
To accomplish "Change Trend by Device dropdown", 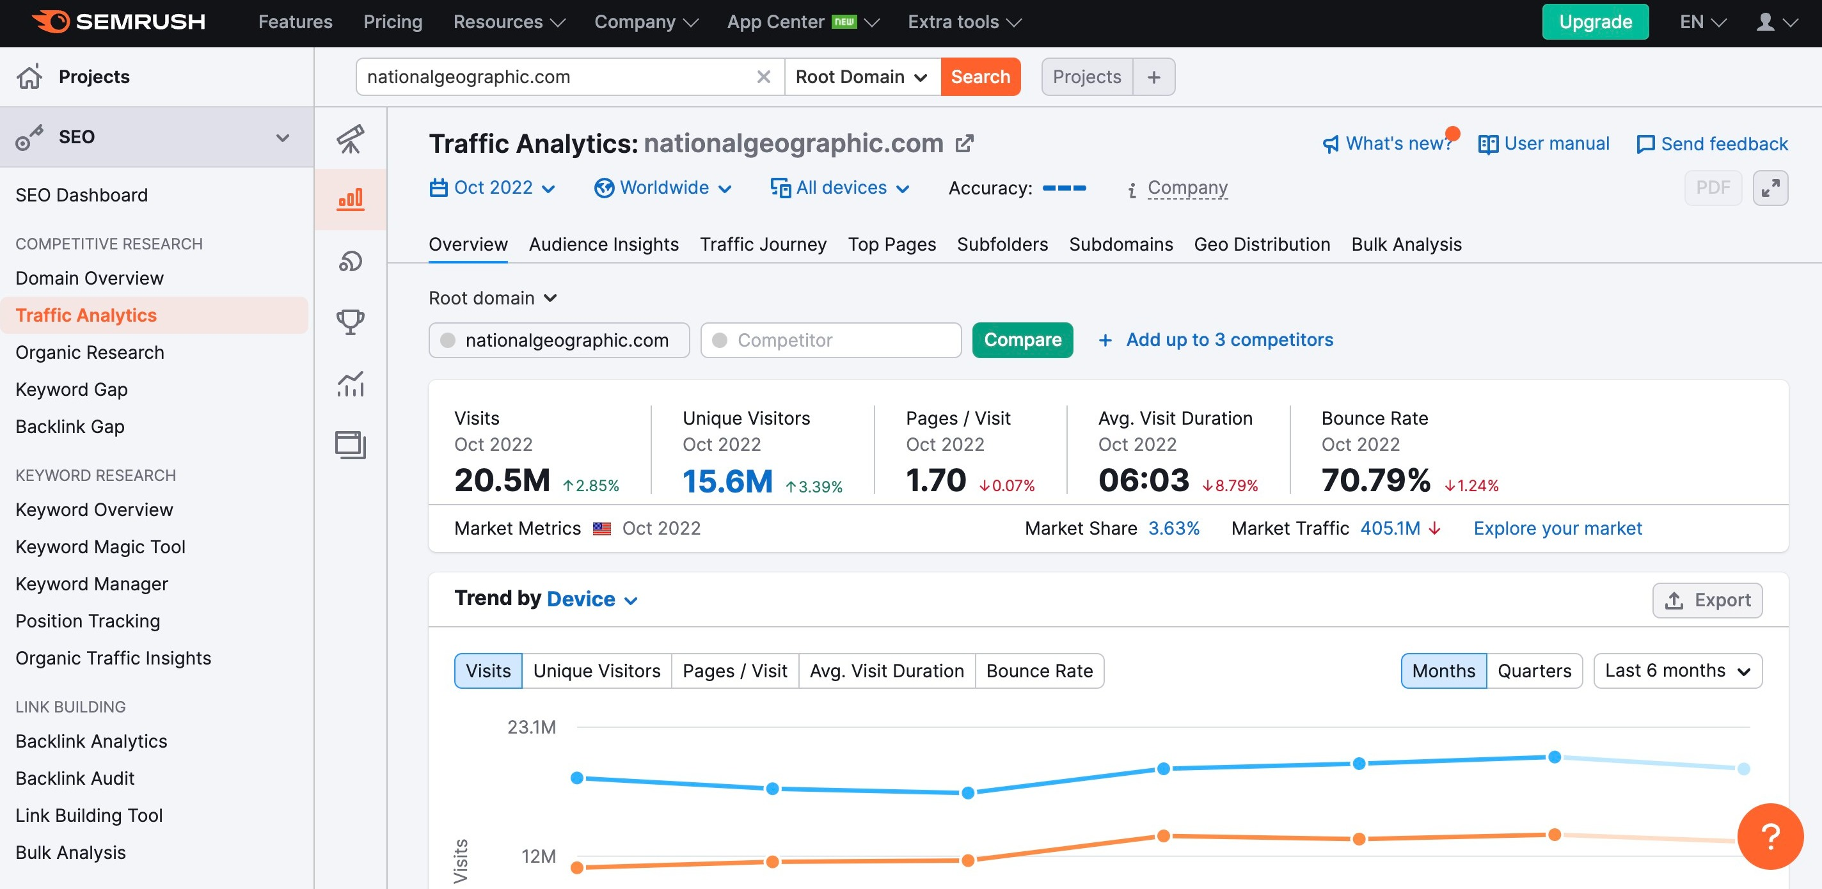I will 592,599.
